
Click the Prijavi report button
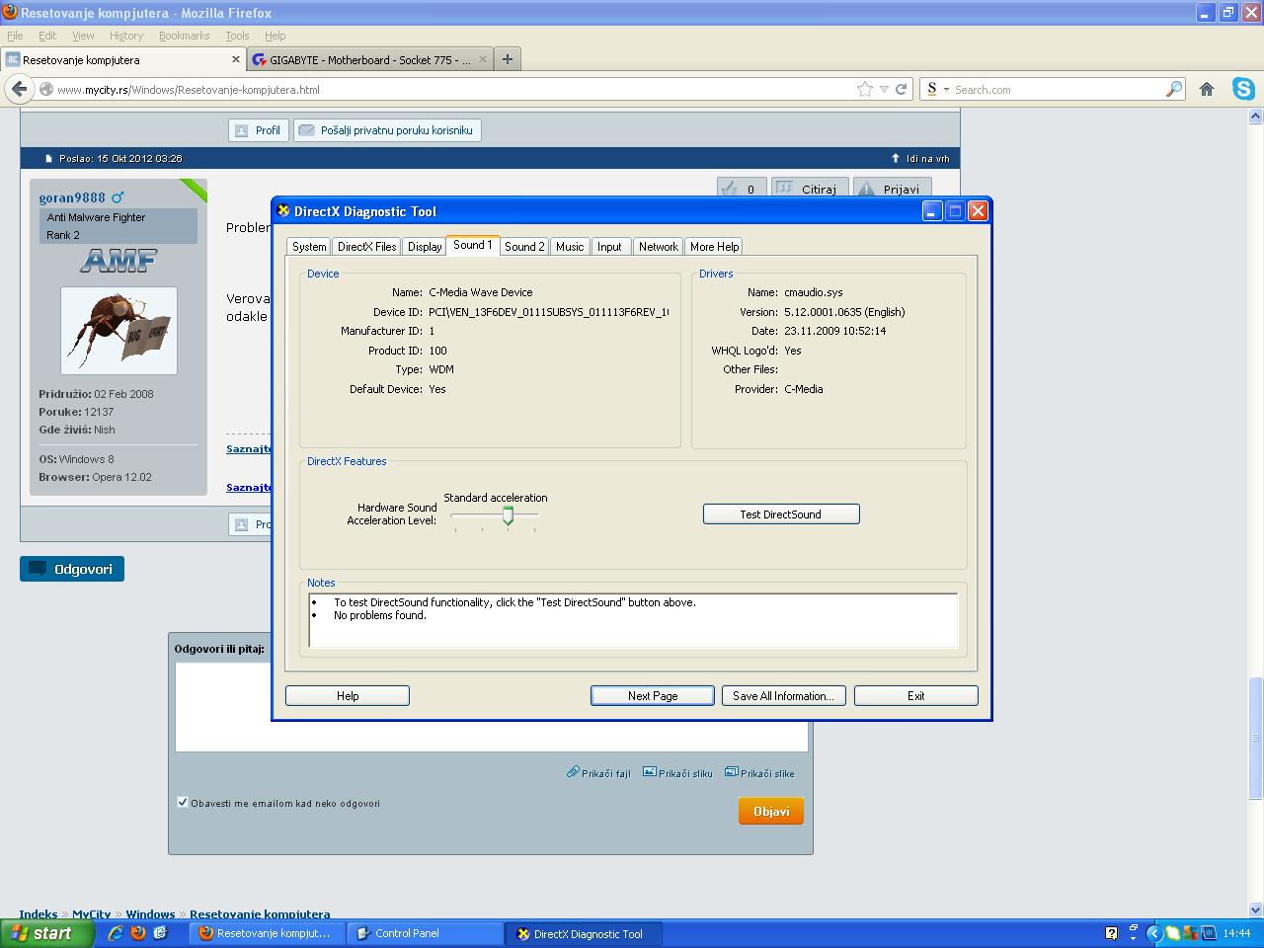tap(893, 189)
